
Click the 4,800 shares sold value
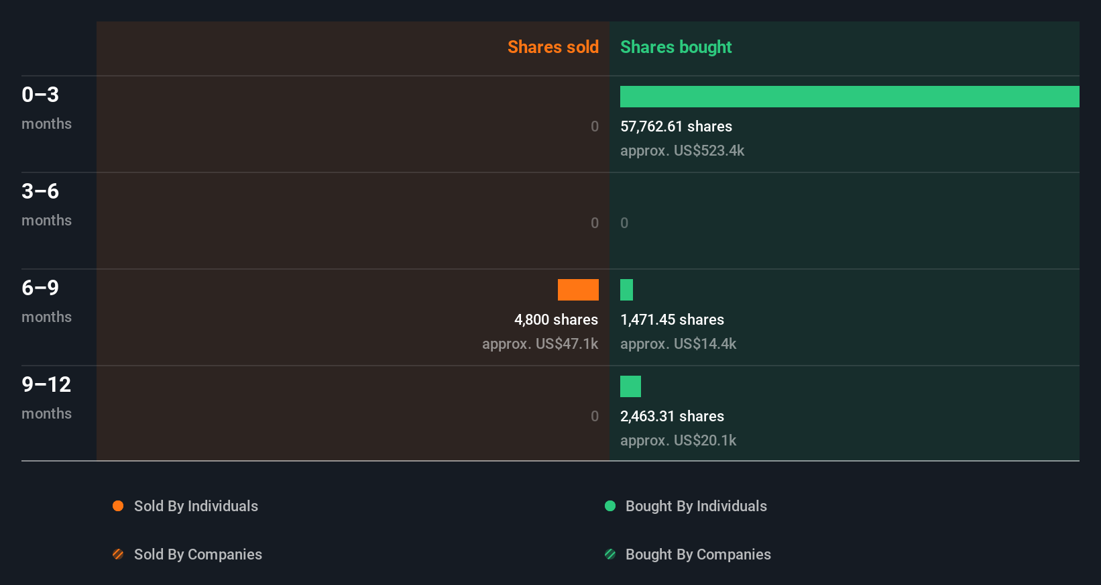pyautogui.click(x=556, y=319)
